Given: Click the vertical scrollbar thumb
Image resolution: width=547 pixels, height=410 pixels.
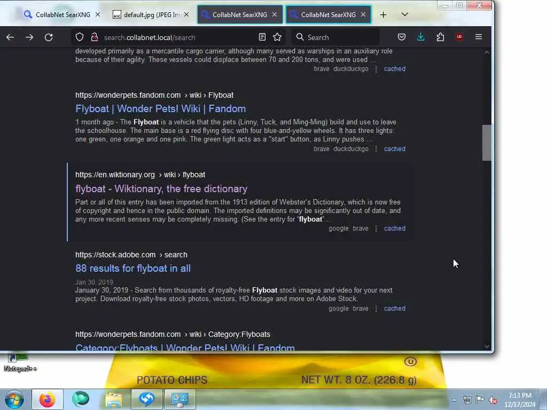Looking at the screenshot, I should pos(487,143).
